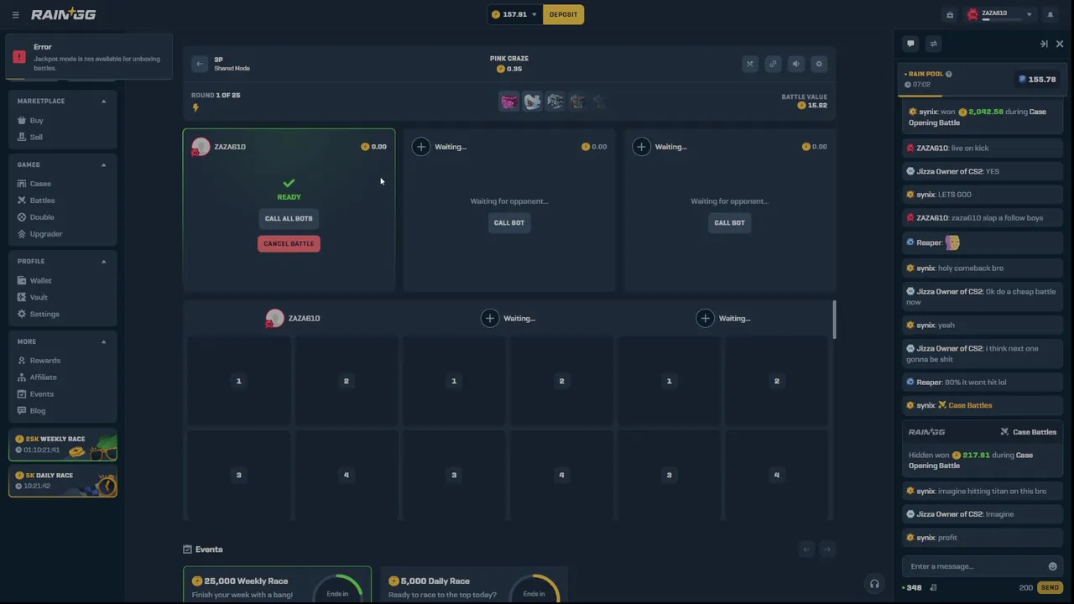Call bot for the third player slot
The width and height of the screenshot is (1074, 604).
(729, 222)
